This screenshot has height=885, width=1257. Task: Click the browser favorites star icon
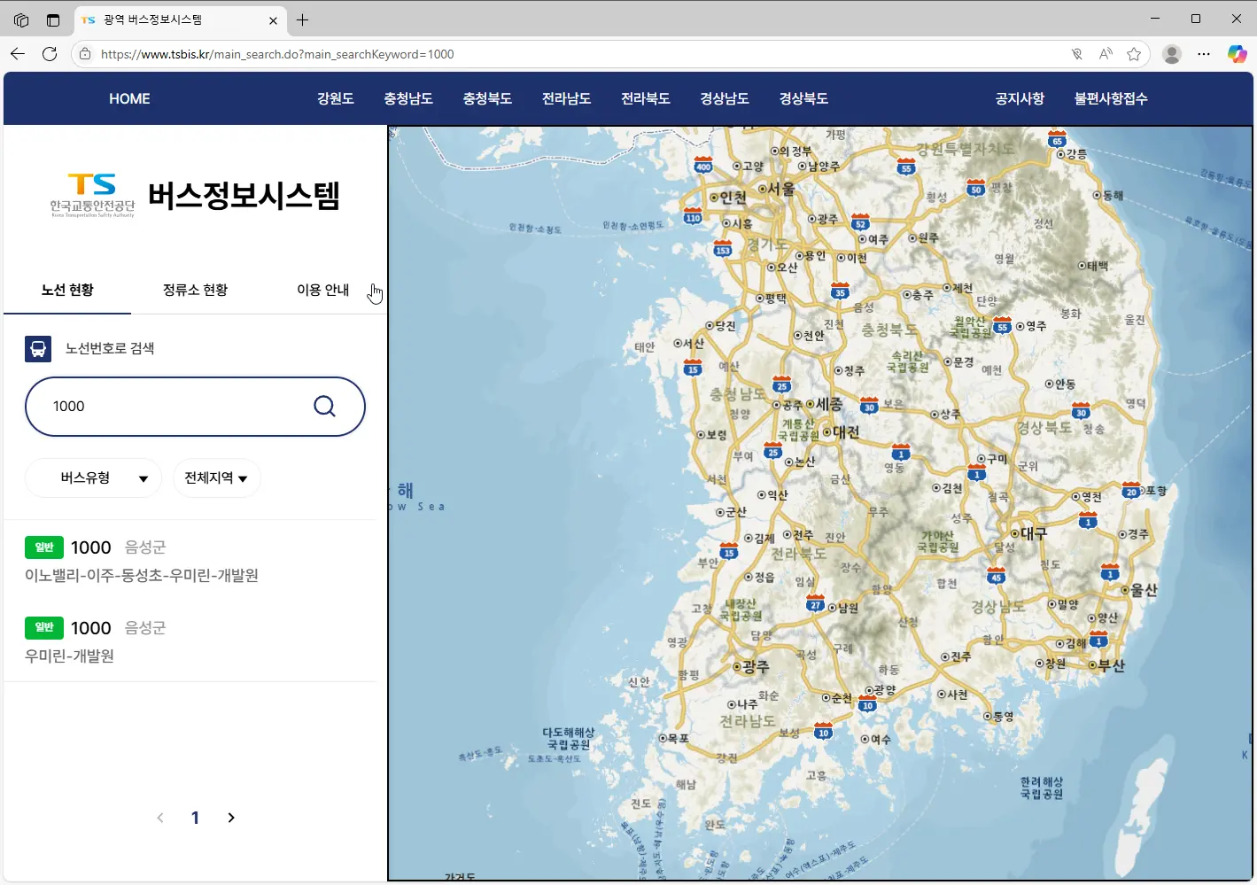click(1134, 53)
